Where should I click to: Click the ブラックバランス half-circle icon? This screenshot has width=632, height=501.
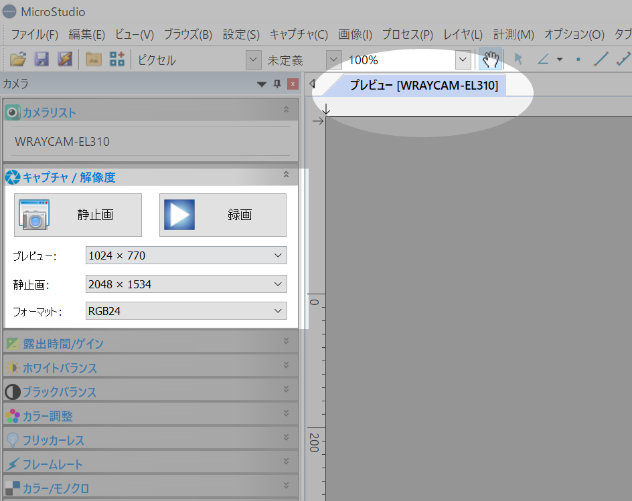click(13, 392)
